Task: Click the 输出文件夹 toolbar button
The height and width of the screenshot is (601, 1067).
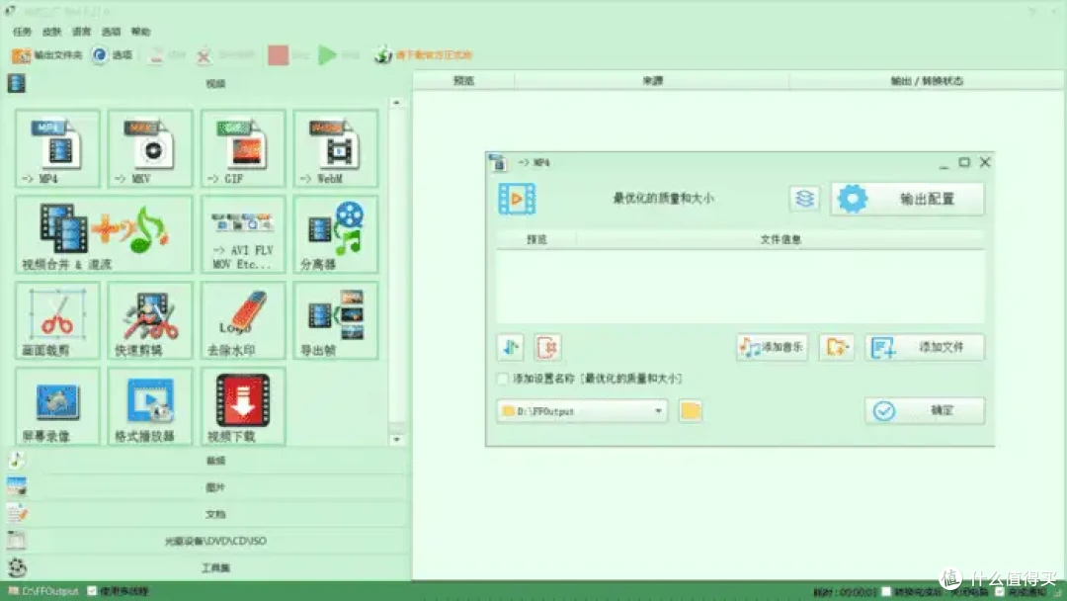Action: 46,55
